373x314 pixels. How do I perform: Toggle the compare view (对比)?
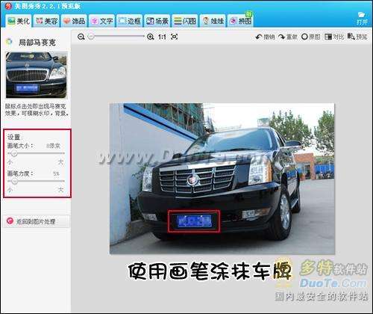pyautogui.click(x=334, y=37)
